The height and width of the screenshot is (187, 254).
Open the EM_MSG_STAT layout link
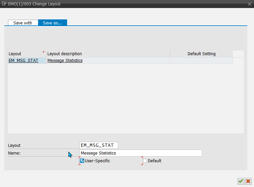(23, 61)
